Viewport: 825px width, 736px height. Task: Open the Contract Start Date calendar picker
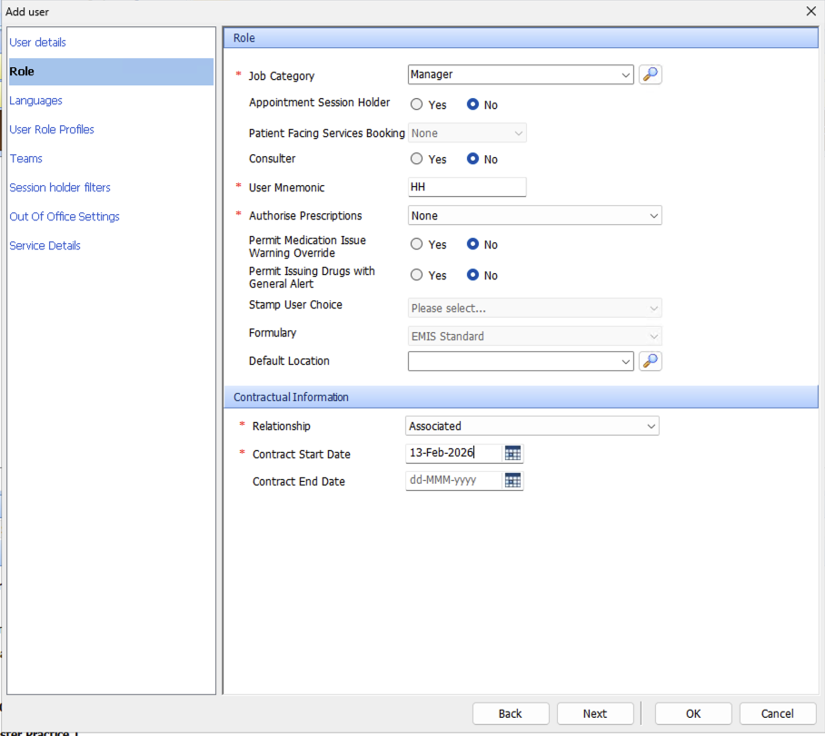513,454
